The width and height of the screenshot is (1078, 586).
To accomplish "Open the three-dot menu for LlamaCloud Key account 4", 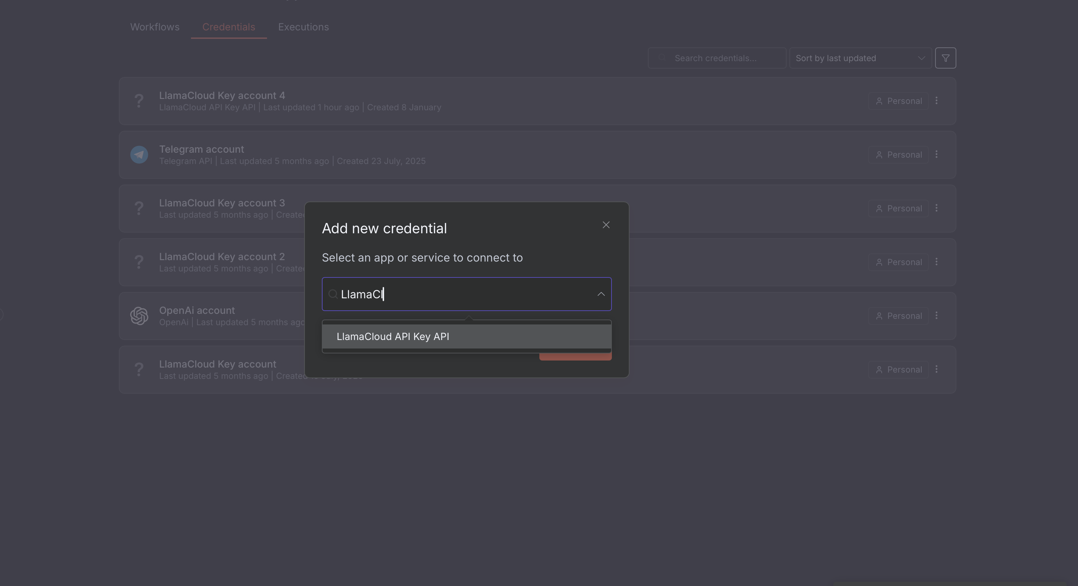I will tap(936, 101).
